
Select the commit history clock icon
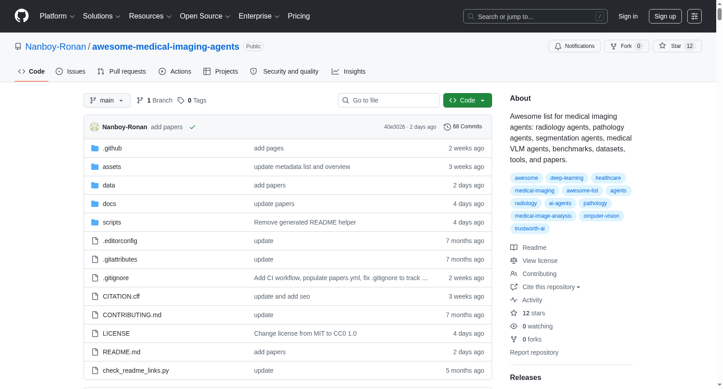(x=447, y=127)
